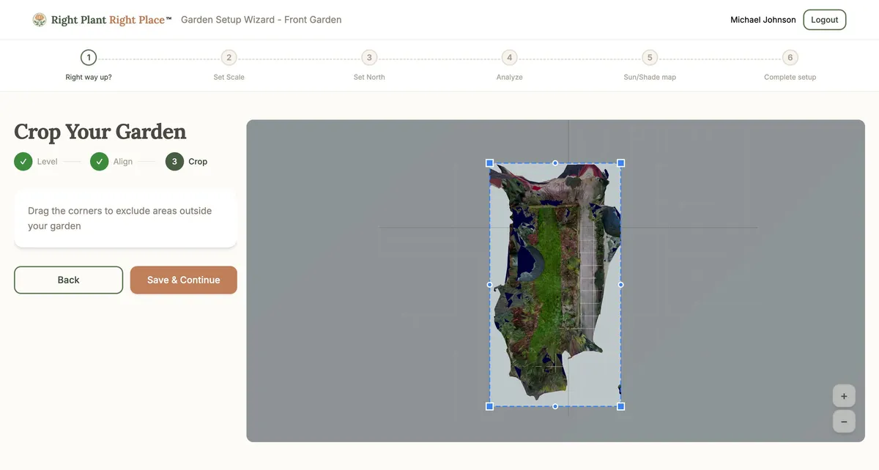Select the top edge midpoint crop handle
This screenshot has height=470, width=879.
coord(555,163)
